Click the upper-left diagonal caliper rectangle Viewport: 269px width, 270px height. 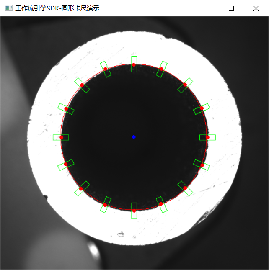point(82,85)
